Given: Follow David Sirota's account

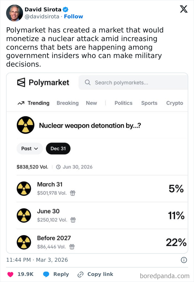Looking at the screenshot, I should click(x=73, y=16).
